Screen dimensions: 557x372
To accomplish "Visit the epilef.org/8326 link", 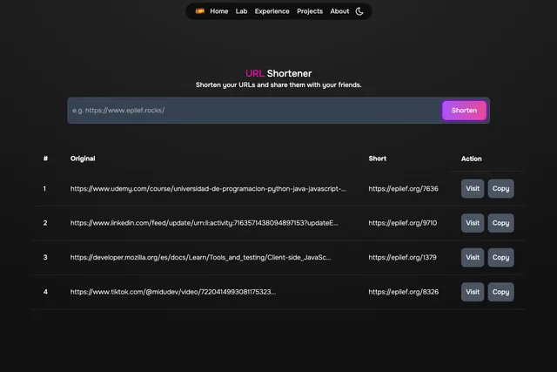I will (473, 292).
